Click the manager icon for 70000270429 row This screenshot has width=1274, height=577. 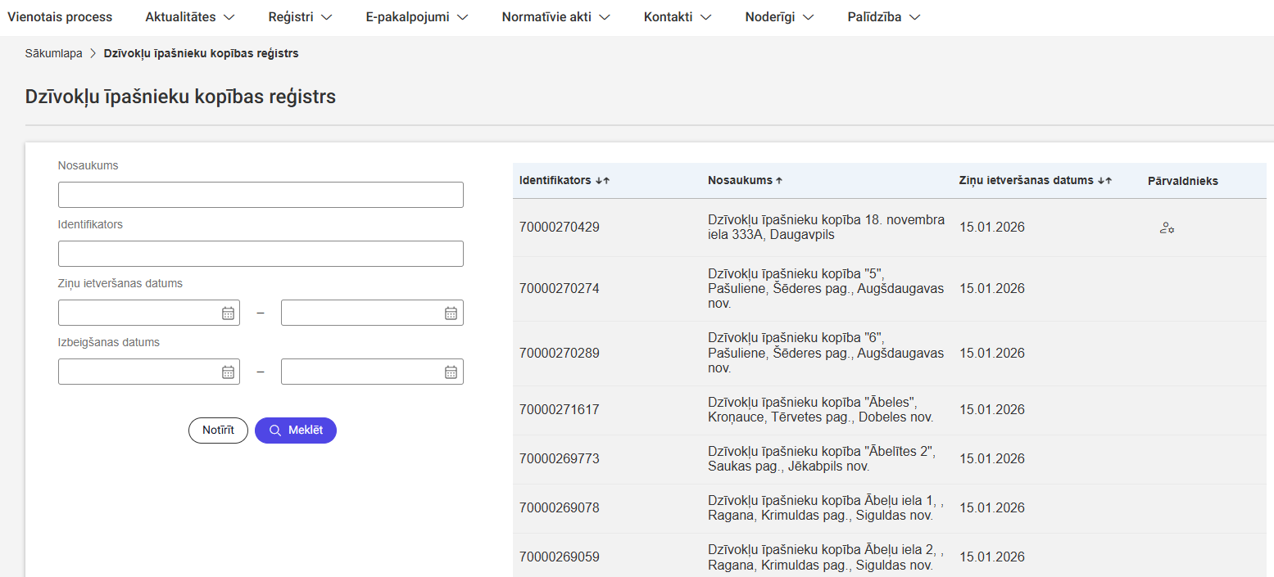click(x=1167, y=228)
